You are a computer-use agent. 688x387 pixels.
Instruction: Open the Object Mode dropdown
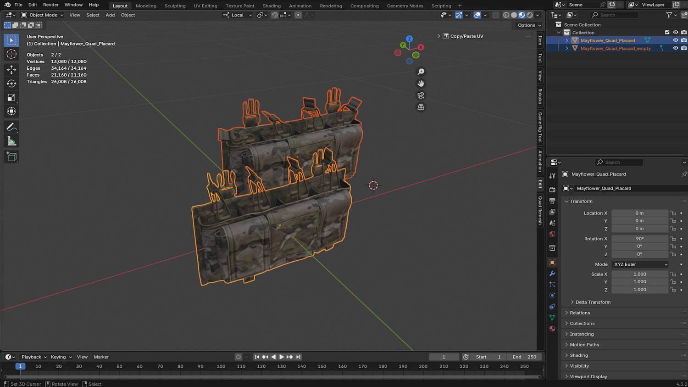43,15
